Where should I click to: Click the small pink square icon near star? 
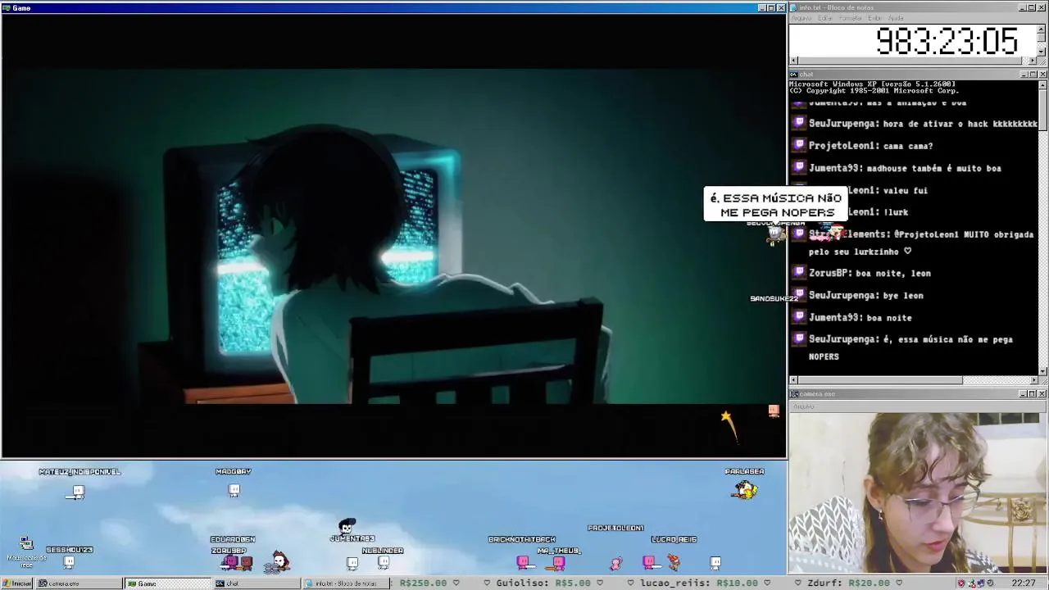774,411
